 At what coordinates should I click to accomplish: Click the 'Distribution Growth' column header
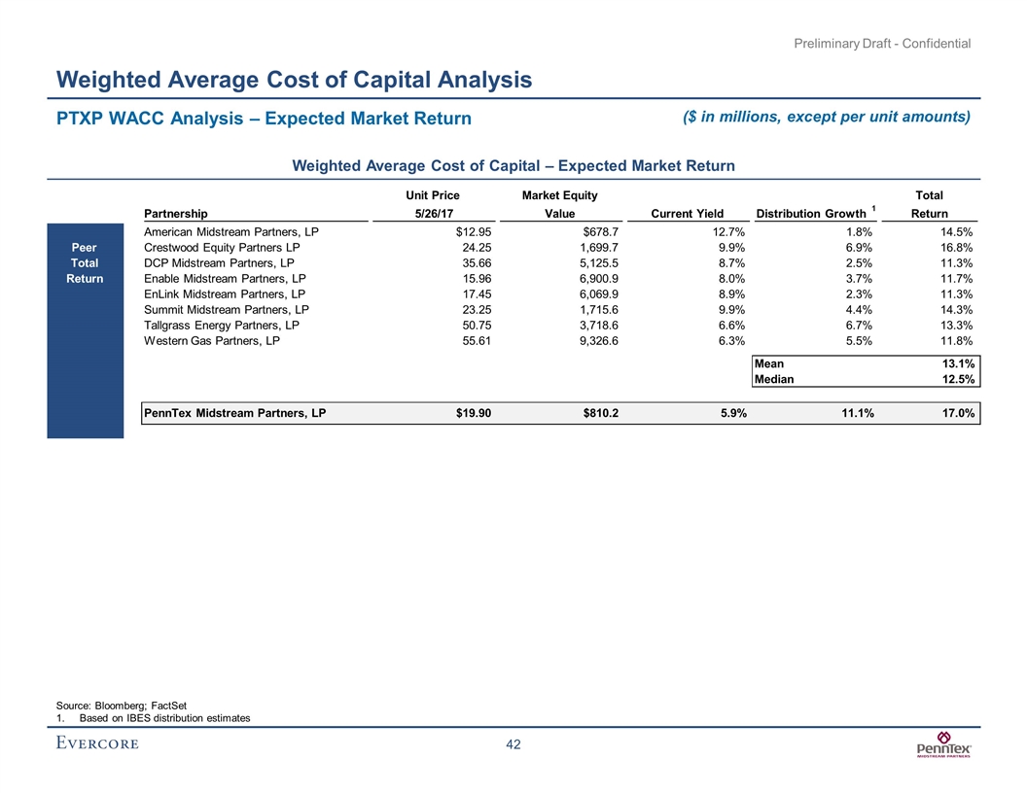coord(811,213)
